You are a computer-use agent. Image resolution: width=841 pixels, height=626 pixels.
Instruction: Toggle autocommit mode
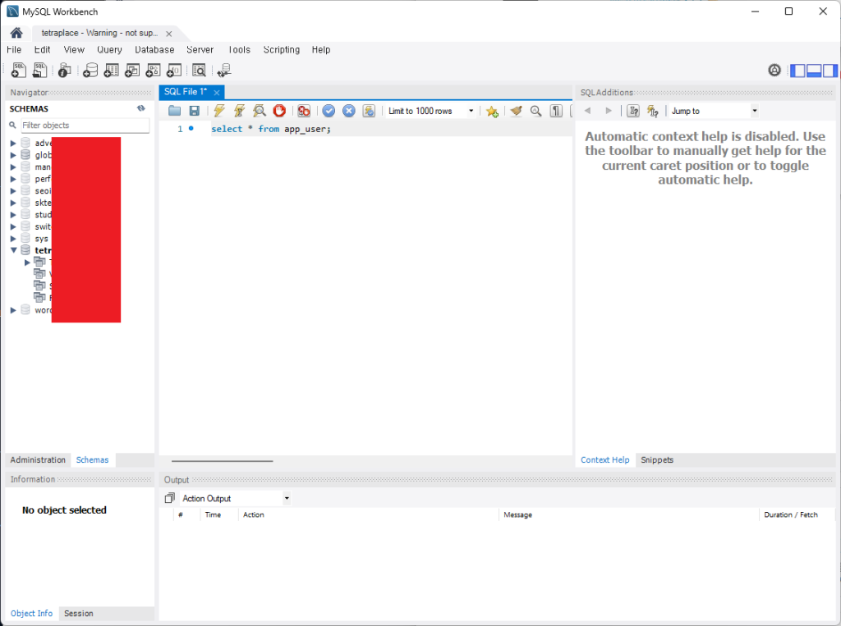(369, 111)
